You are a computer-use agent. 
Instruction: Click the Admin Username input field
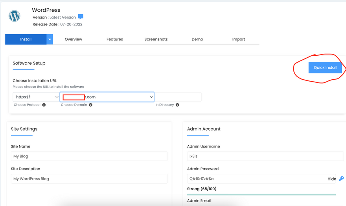click(x=265, y=156)
